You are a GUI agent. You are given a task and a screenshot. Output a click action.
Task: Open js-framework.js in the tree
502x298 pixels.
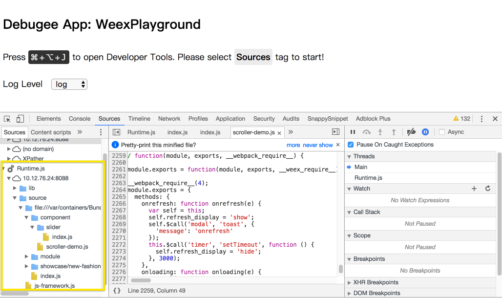54,286
